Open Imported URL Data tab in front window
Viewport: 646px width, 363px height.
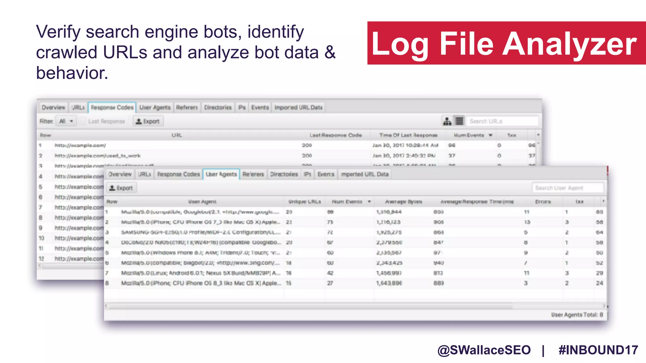(365, 174)
